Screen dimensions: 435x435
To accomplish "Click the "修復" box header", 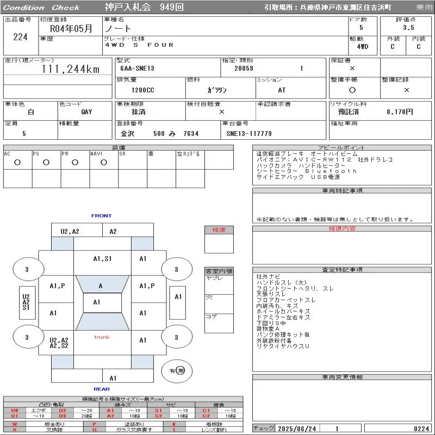I will point(219,229).
